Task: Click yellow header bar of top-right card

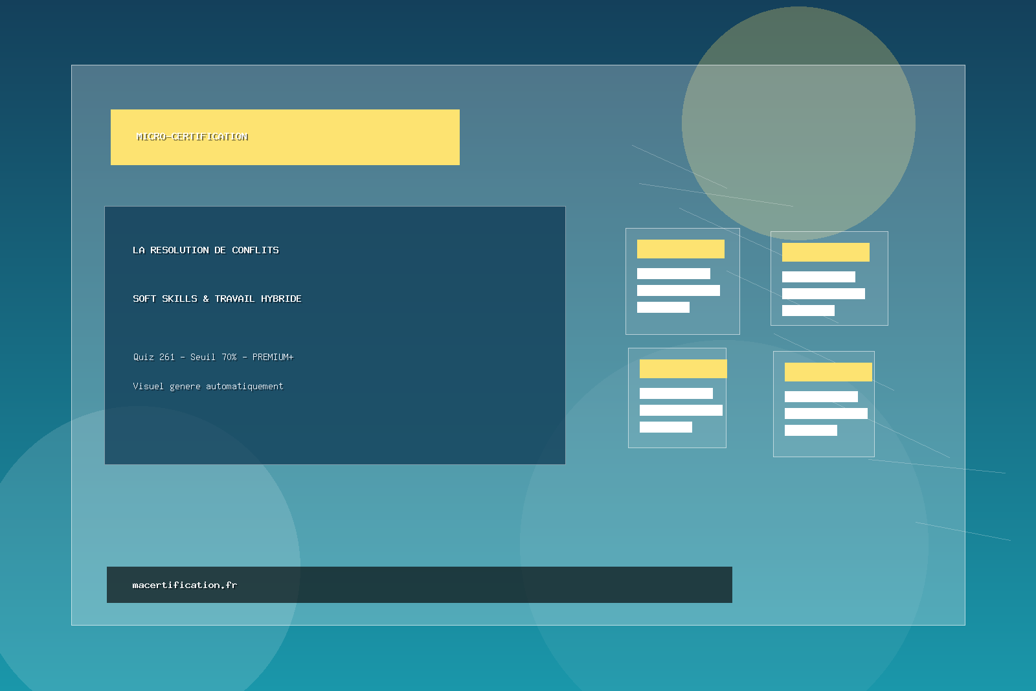Action: coord(826,252)
